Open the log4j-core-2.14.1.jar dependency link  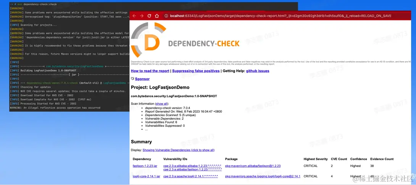(x=147, y=176)
